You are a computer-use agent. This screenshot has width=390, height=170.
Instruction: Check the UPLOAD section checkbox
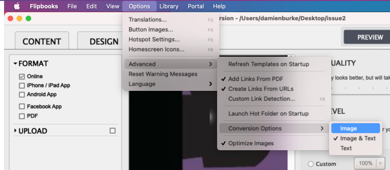pos(113,130)
